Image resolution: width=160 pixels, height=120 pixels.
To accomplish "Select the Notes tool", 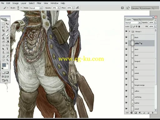I will click(3, 56).
